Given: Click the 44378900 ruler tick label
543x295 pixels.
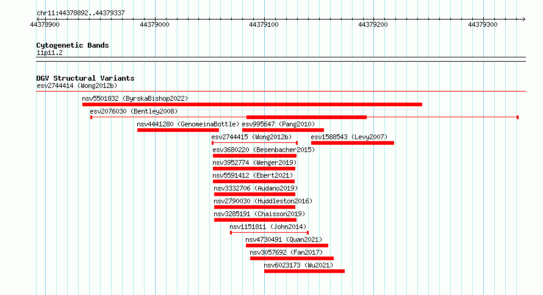Looking at the screenshot, I should pos(45,24).
